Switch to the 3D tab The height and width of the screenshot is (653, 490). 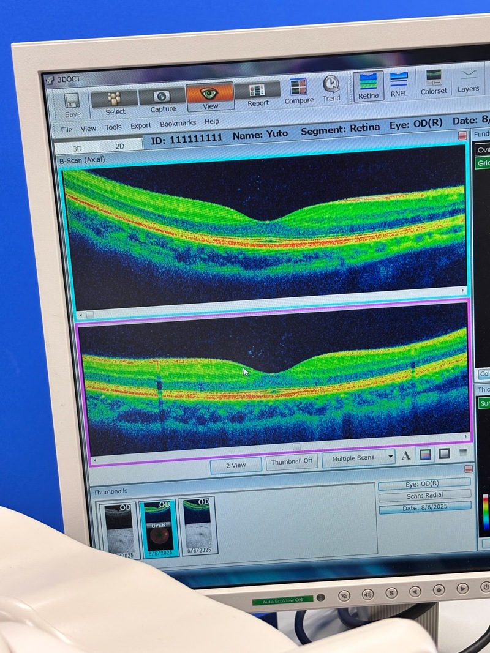coord(78,149)
